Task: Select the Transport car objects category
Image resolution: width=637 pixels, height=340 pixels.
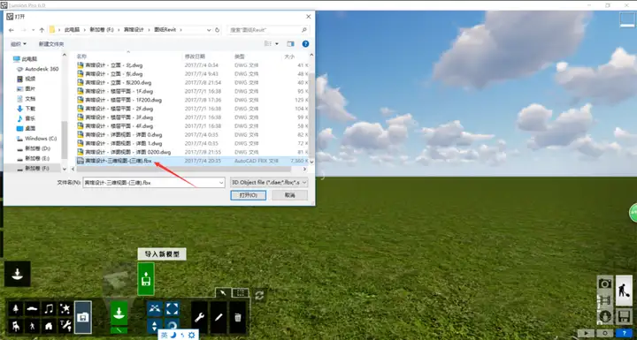Action: [x=32, y=309]
